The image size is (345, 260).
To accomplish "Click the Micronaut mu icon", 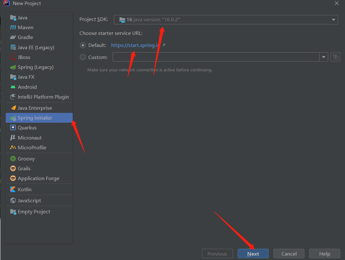I will 13,138.
